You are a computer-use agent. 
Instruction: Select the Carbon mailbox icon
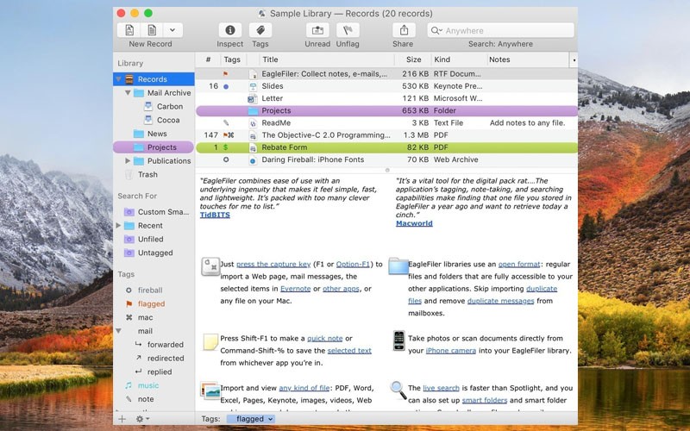click(x=148, y=106)
